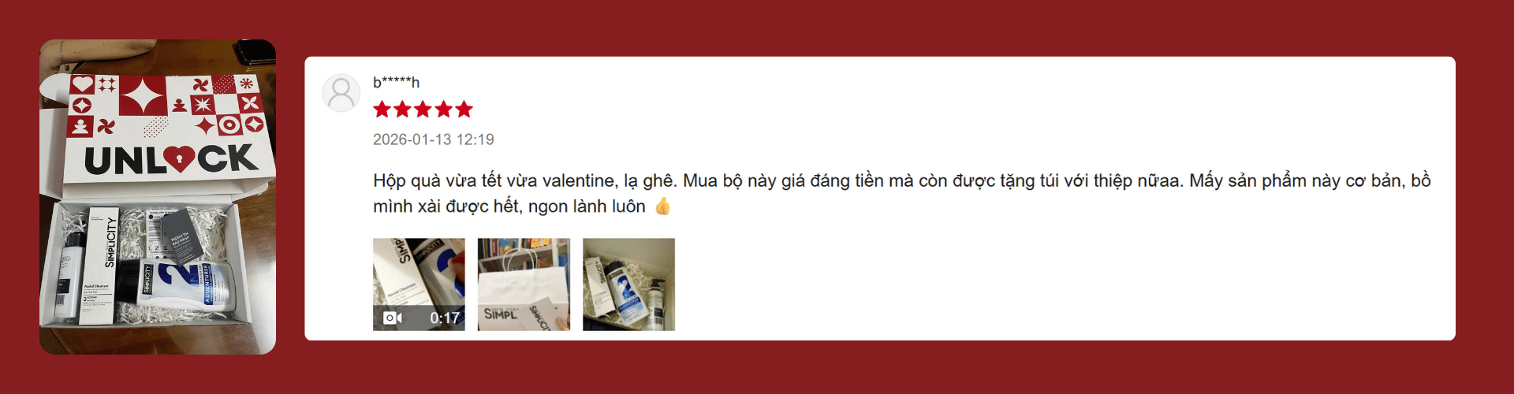Click the reviewer's gray avatar icon

pos(341,93)
